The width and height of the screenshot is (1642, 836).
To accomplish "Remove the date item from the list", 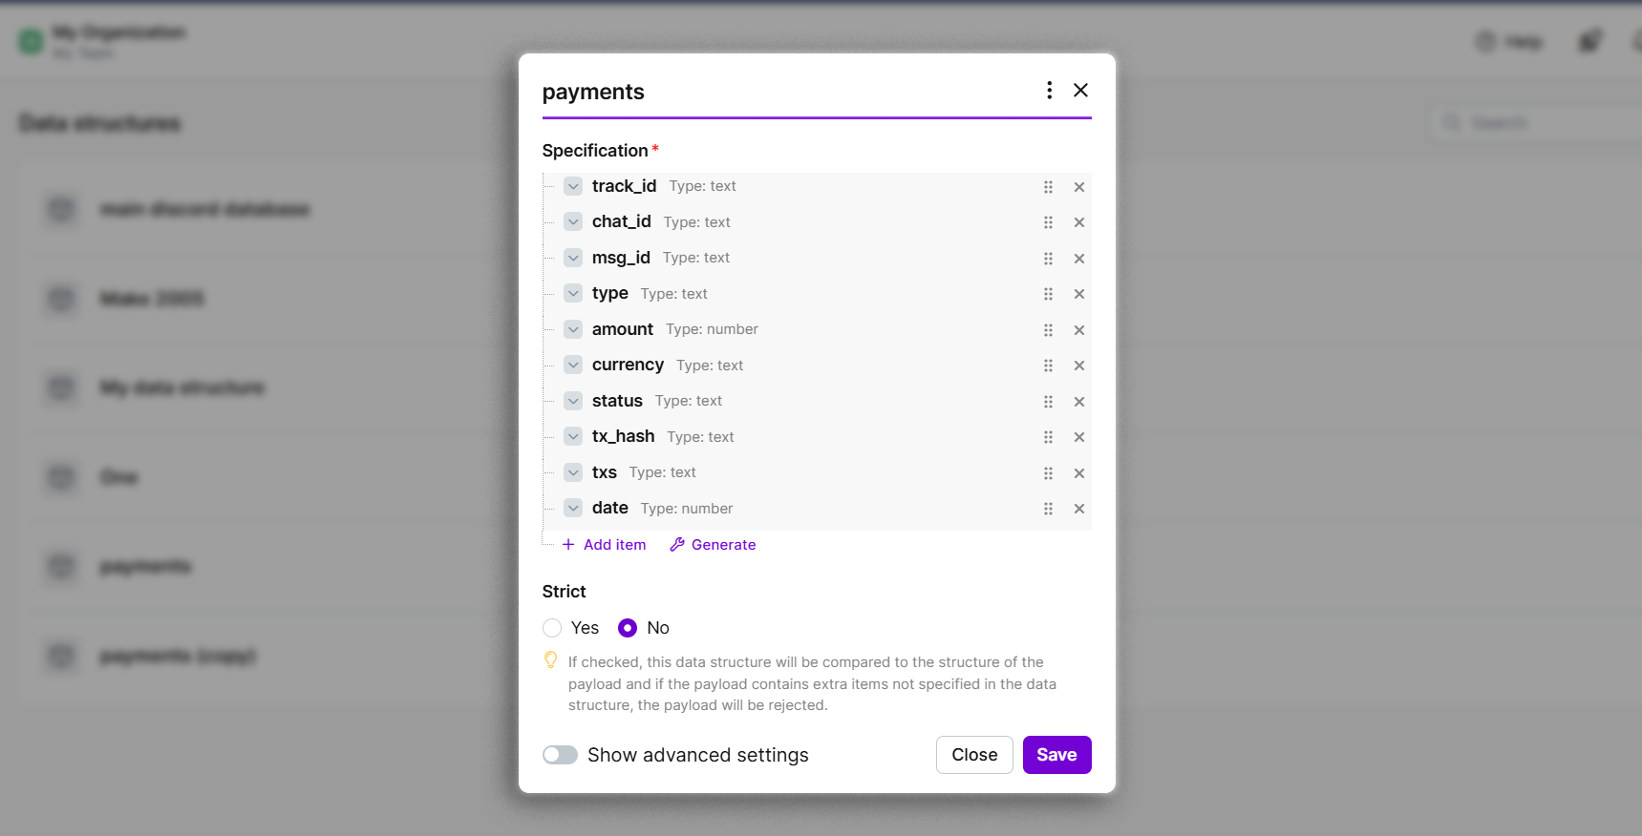I will [1078, 509].
